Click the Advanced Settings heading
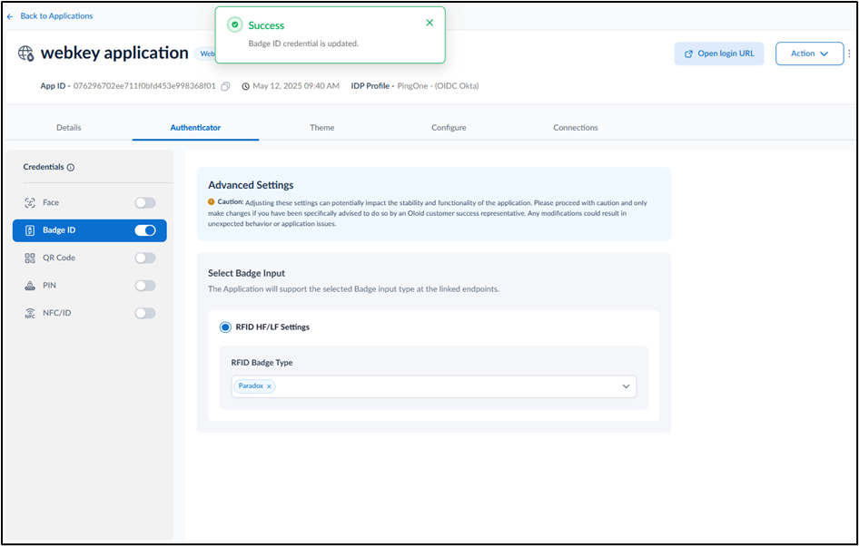The height and width of the screenshot is (546, 859). (x=251, y=185)
